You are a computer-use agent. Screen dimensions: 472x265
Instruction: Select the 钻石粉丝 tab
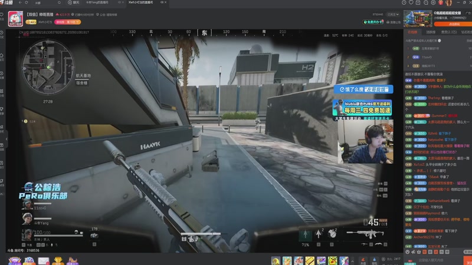coord(466,32)
